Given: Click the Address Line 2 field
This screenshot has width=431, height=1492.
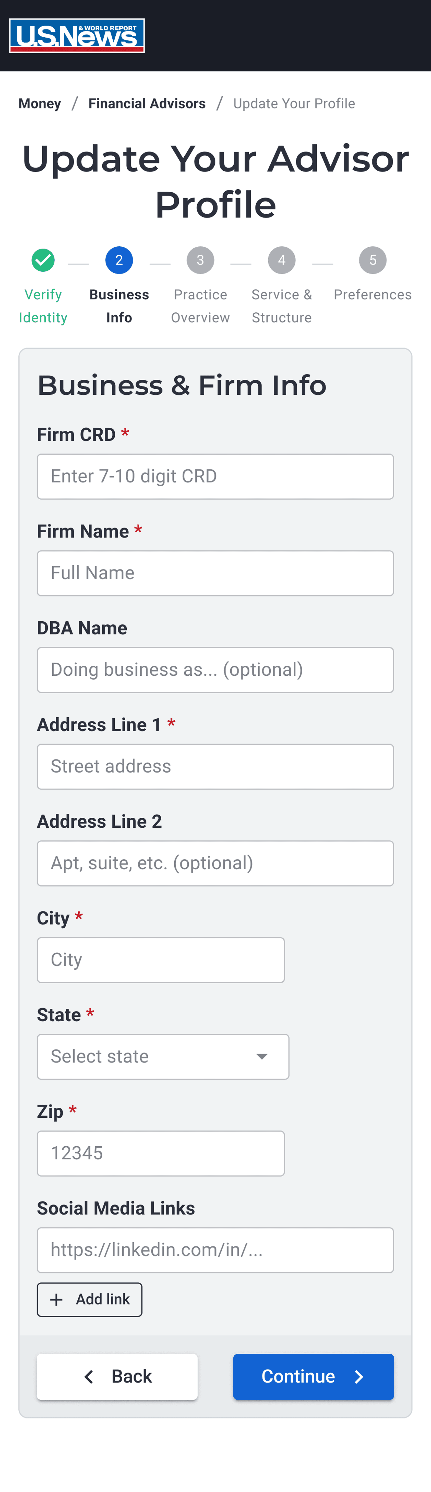Looking at the screenshot, I should point(215,863).
